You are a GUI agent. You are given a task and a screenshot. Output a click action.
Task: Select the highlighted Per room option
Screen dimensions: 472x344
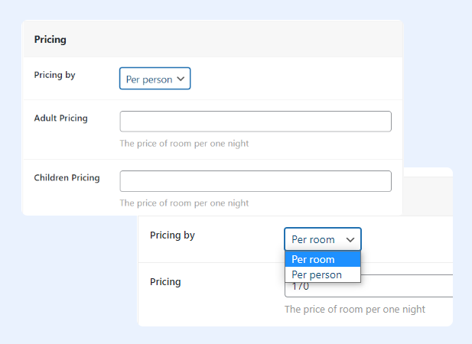(x=323, y=259)
